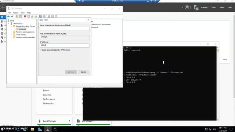This screenshot has height=132, width=235.
Task: Expand the Reverse Lookup Zones node
Action: click(11, 32)
